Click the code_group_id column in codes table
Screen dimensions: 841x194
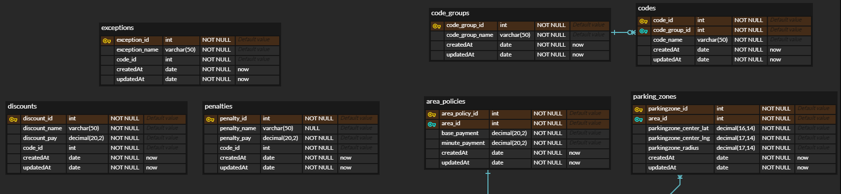pos(672,30)
